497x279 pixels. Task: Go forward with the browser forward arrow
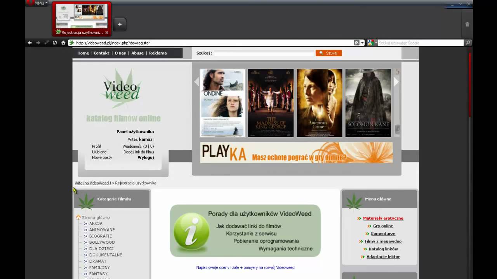(x=38, y=43)
